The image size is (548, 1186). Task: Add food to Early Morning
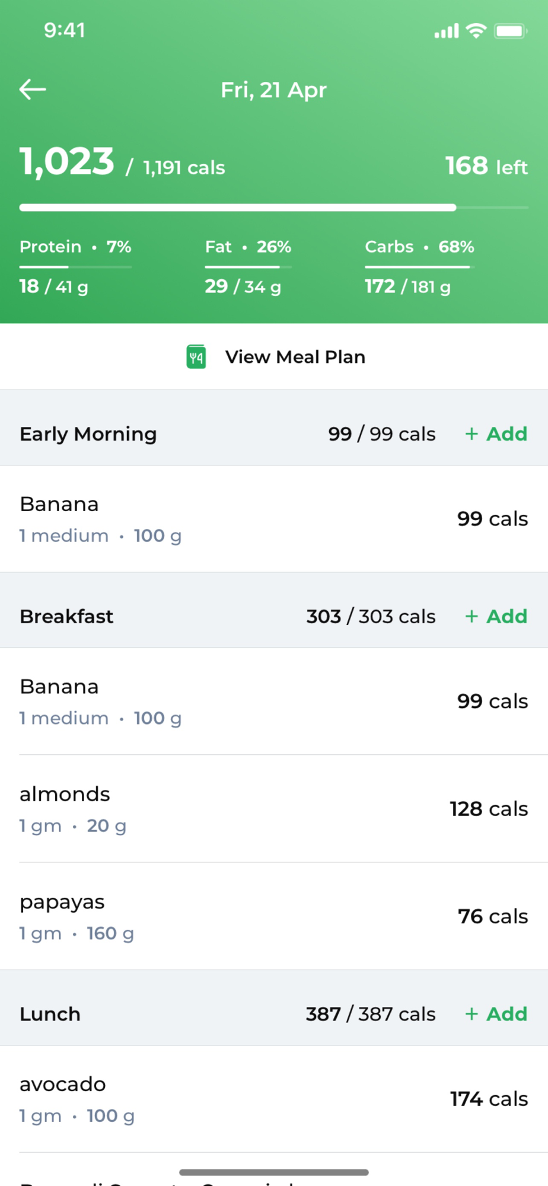(496, 434)
